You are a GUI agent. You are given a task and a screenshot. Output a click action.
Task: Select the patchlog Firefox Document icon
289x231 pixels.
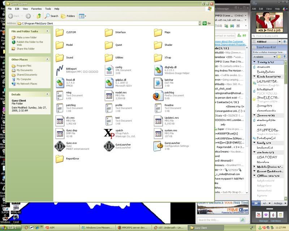pyautogui.click(x=158, y=96)
